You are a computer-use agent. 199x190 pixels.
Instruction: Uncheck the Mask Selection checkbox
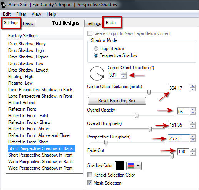(x=90, y=183)
